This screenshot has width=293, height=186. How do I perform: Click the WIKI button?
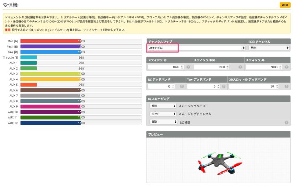[x=284, y=5]
